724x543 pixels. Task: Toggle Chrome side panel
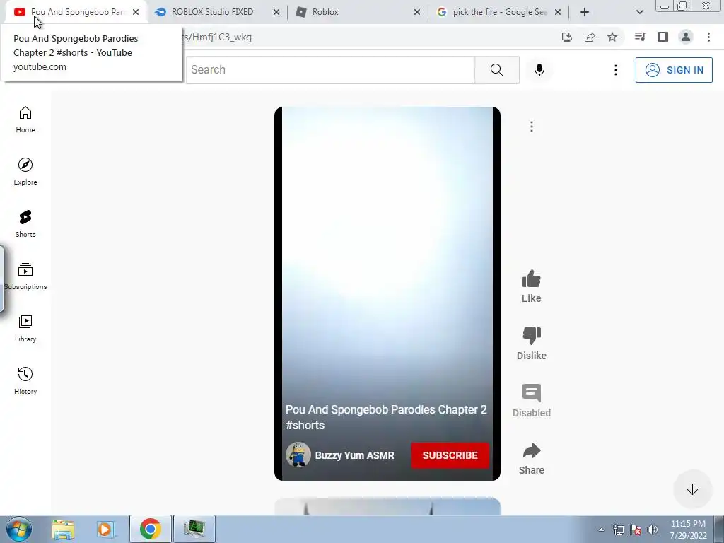point(663,37)
